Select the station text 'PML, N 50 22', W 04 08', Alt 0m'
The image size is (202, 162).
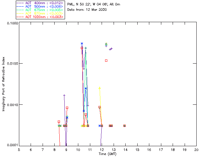pos(94,4)
